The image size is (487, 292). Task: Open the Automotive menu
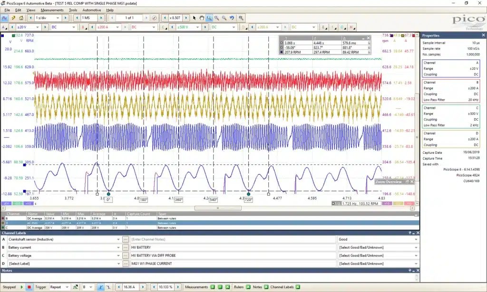coord(92,10)
